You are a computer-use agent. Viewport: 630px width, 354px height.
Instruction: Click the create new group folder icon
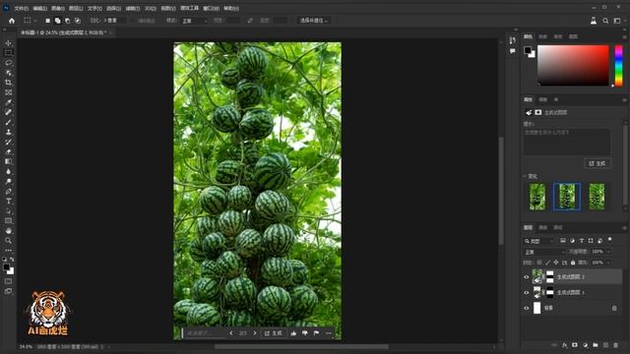[595, 345]
